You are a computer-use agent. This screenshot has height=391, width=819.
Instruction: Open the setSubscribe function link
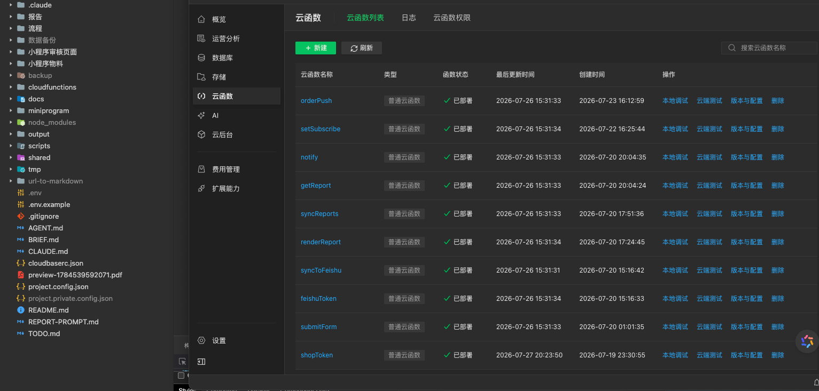coord(321,129)
